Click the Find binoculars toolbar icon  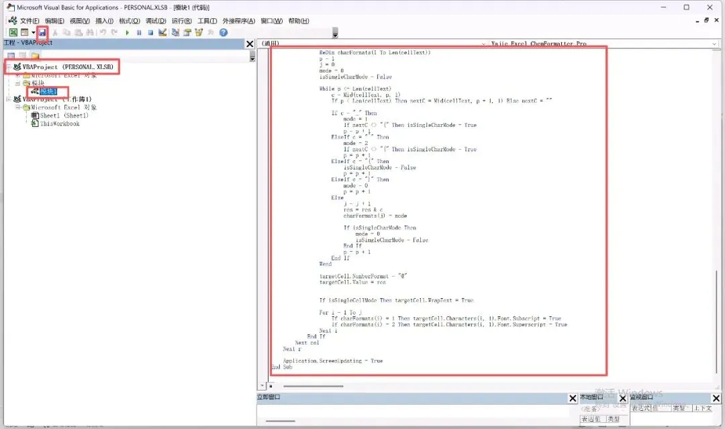[90, 32]
